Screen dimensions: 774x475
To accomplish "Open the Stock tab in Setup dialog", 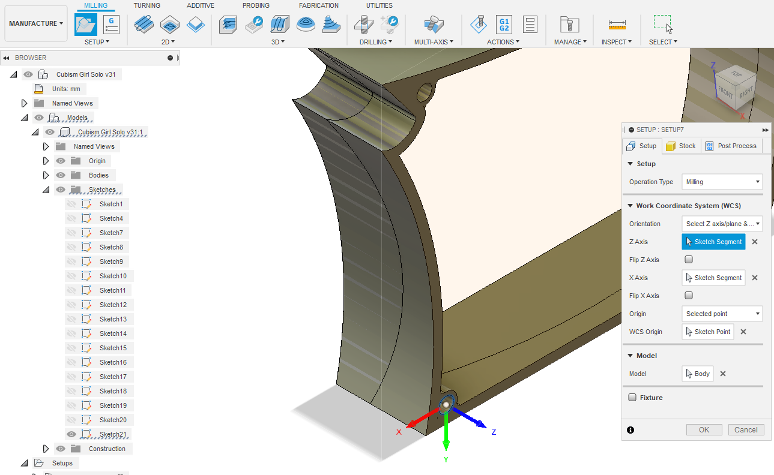I will tap(681, 146).
